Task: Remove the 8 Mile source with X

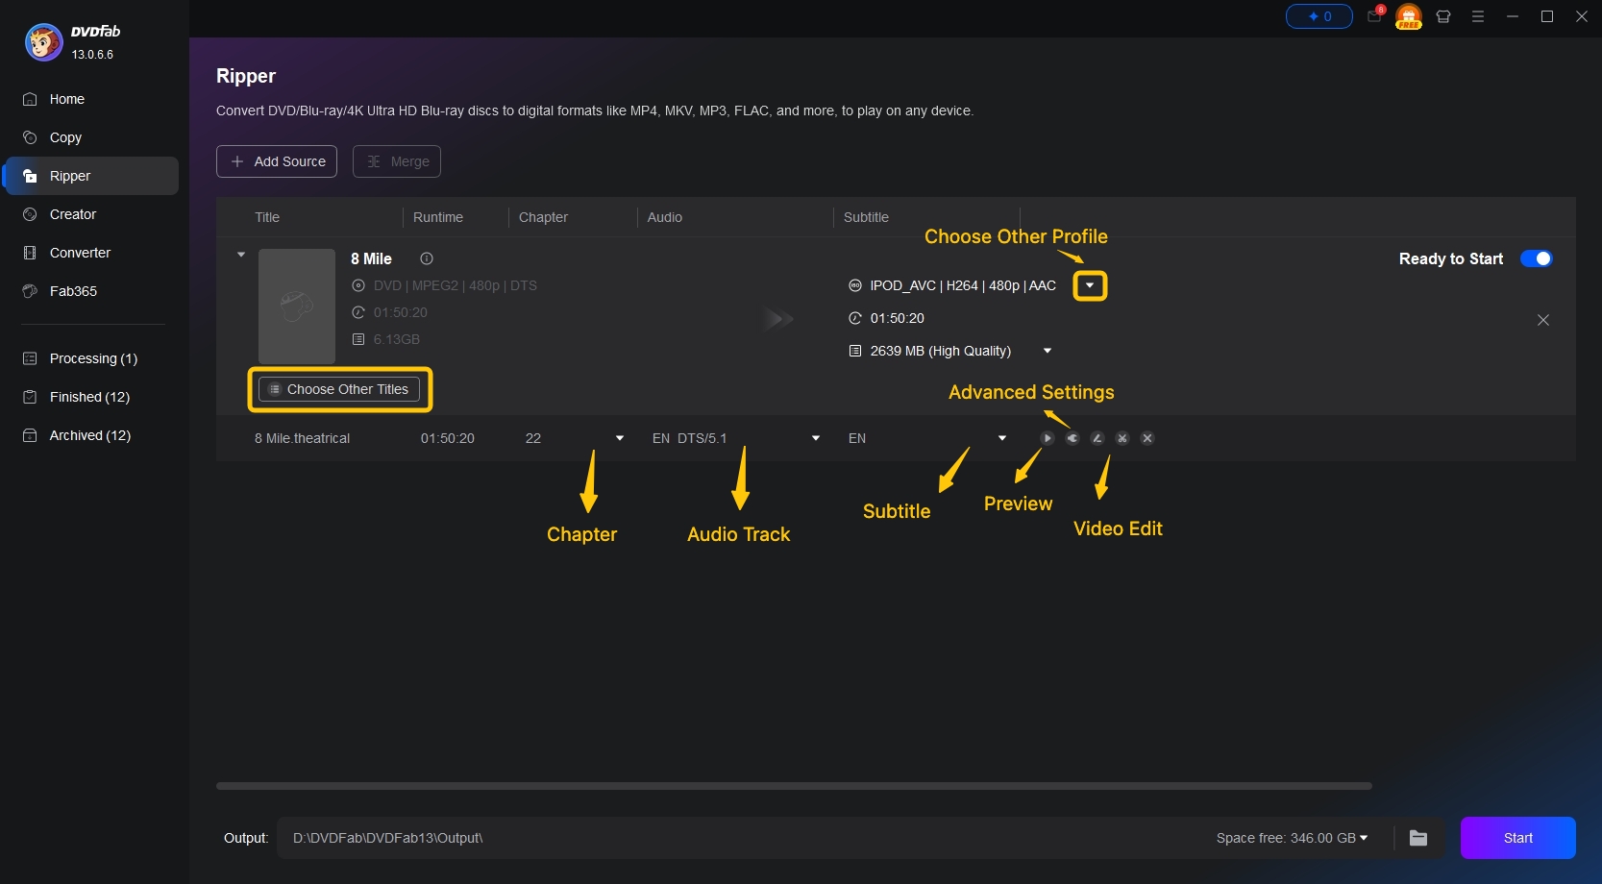Action: click(x=1543, y=320)
